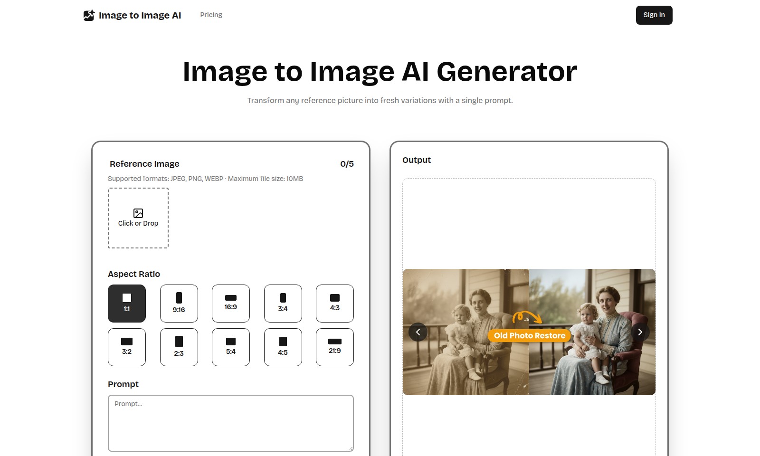This screenshot has width=760, height=456.
Task: Show previous example with left arrow
Action: tap(418, 332)
